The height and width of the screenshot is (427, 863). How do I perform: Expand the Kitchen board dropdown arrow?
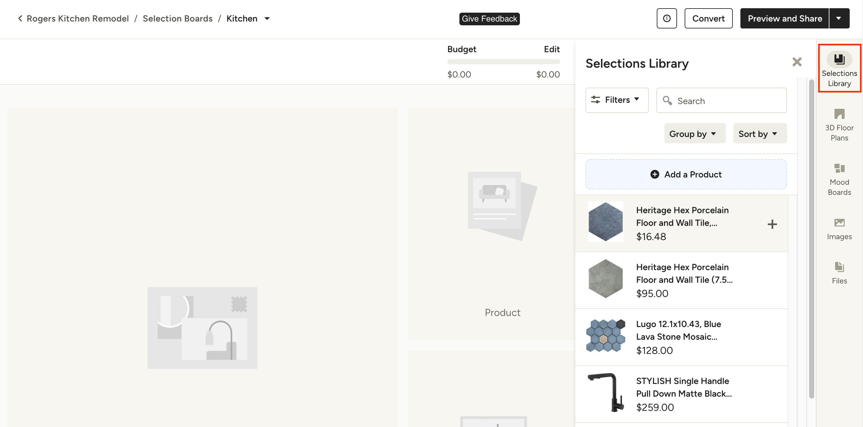point(267,18)
